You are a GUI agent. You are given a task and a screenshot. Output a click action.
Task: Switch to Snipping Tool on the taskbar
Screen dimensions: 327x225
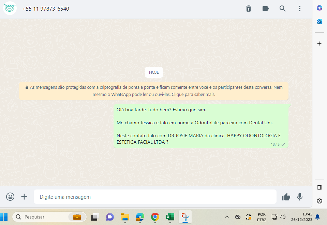[x=185, y=217]
